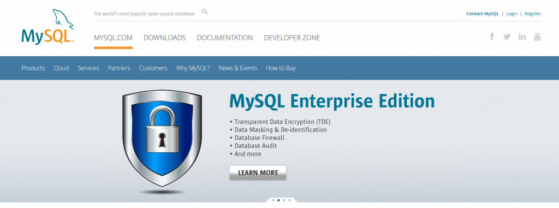Open the Cloud menu item

pyautogui.click(x=61, y=68)
